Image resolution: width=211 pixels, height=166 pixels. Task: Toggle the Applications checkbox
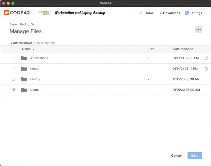[13, 58]
